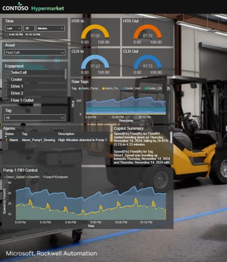Click the Status column header in Alarms
Viewport: 227px width, 262px height.
[x=9, y=134]
